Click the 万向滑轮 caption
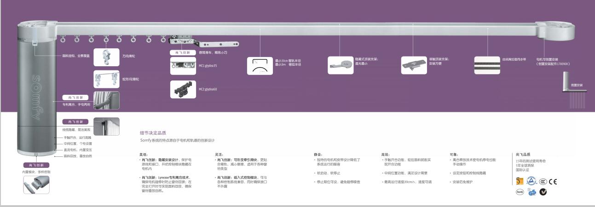Image resolution: width=595 pixels, height=207 pixels. pyautogui.click(x=128, y=56)
